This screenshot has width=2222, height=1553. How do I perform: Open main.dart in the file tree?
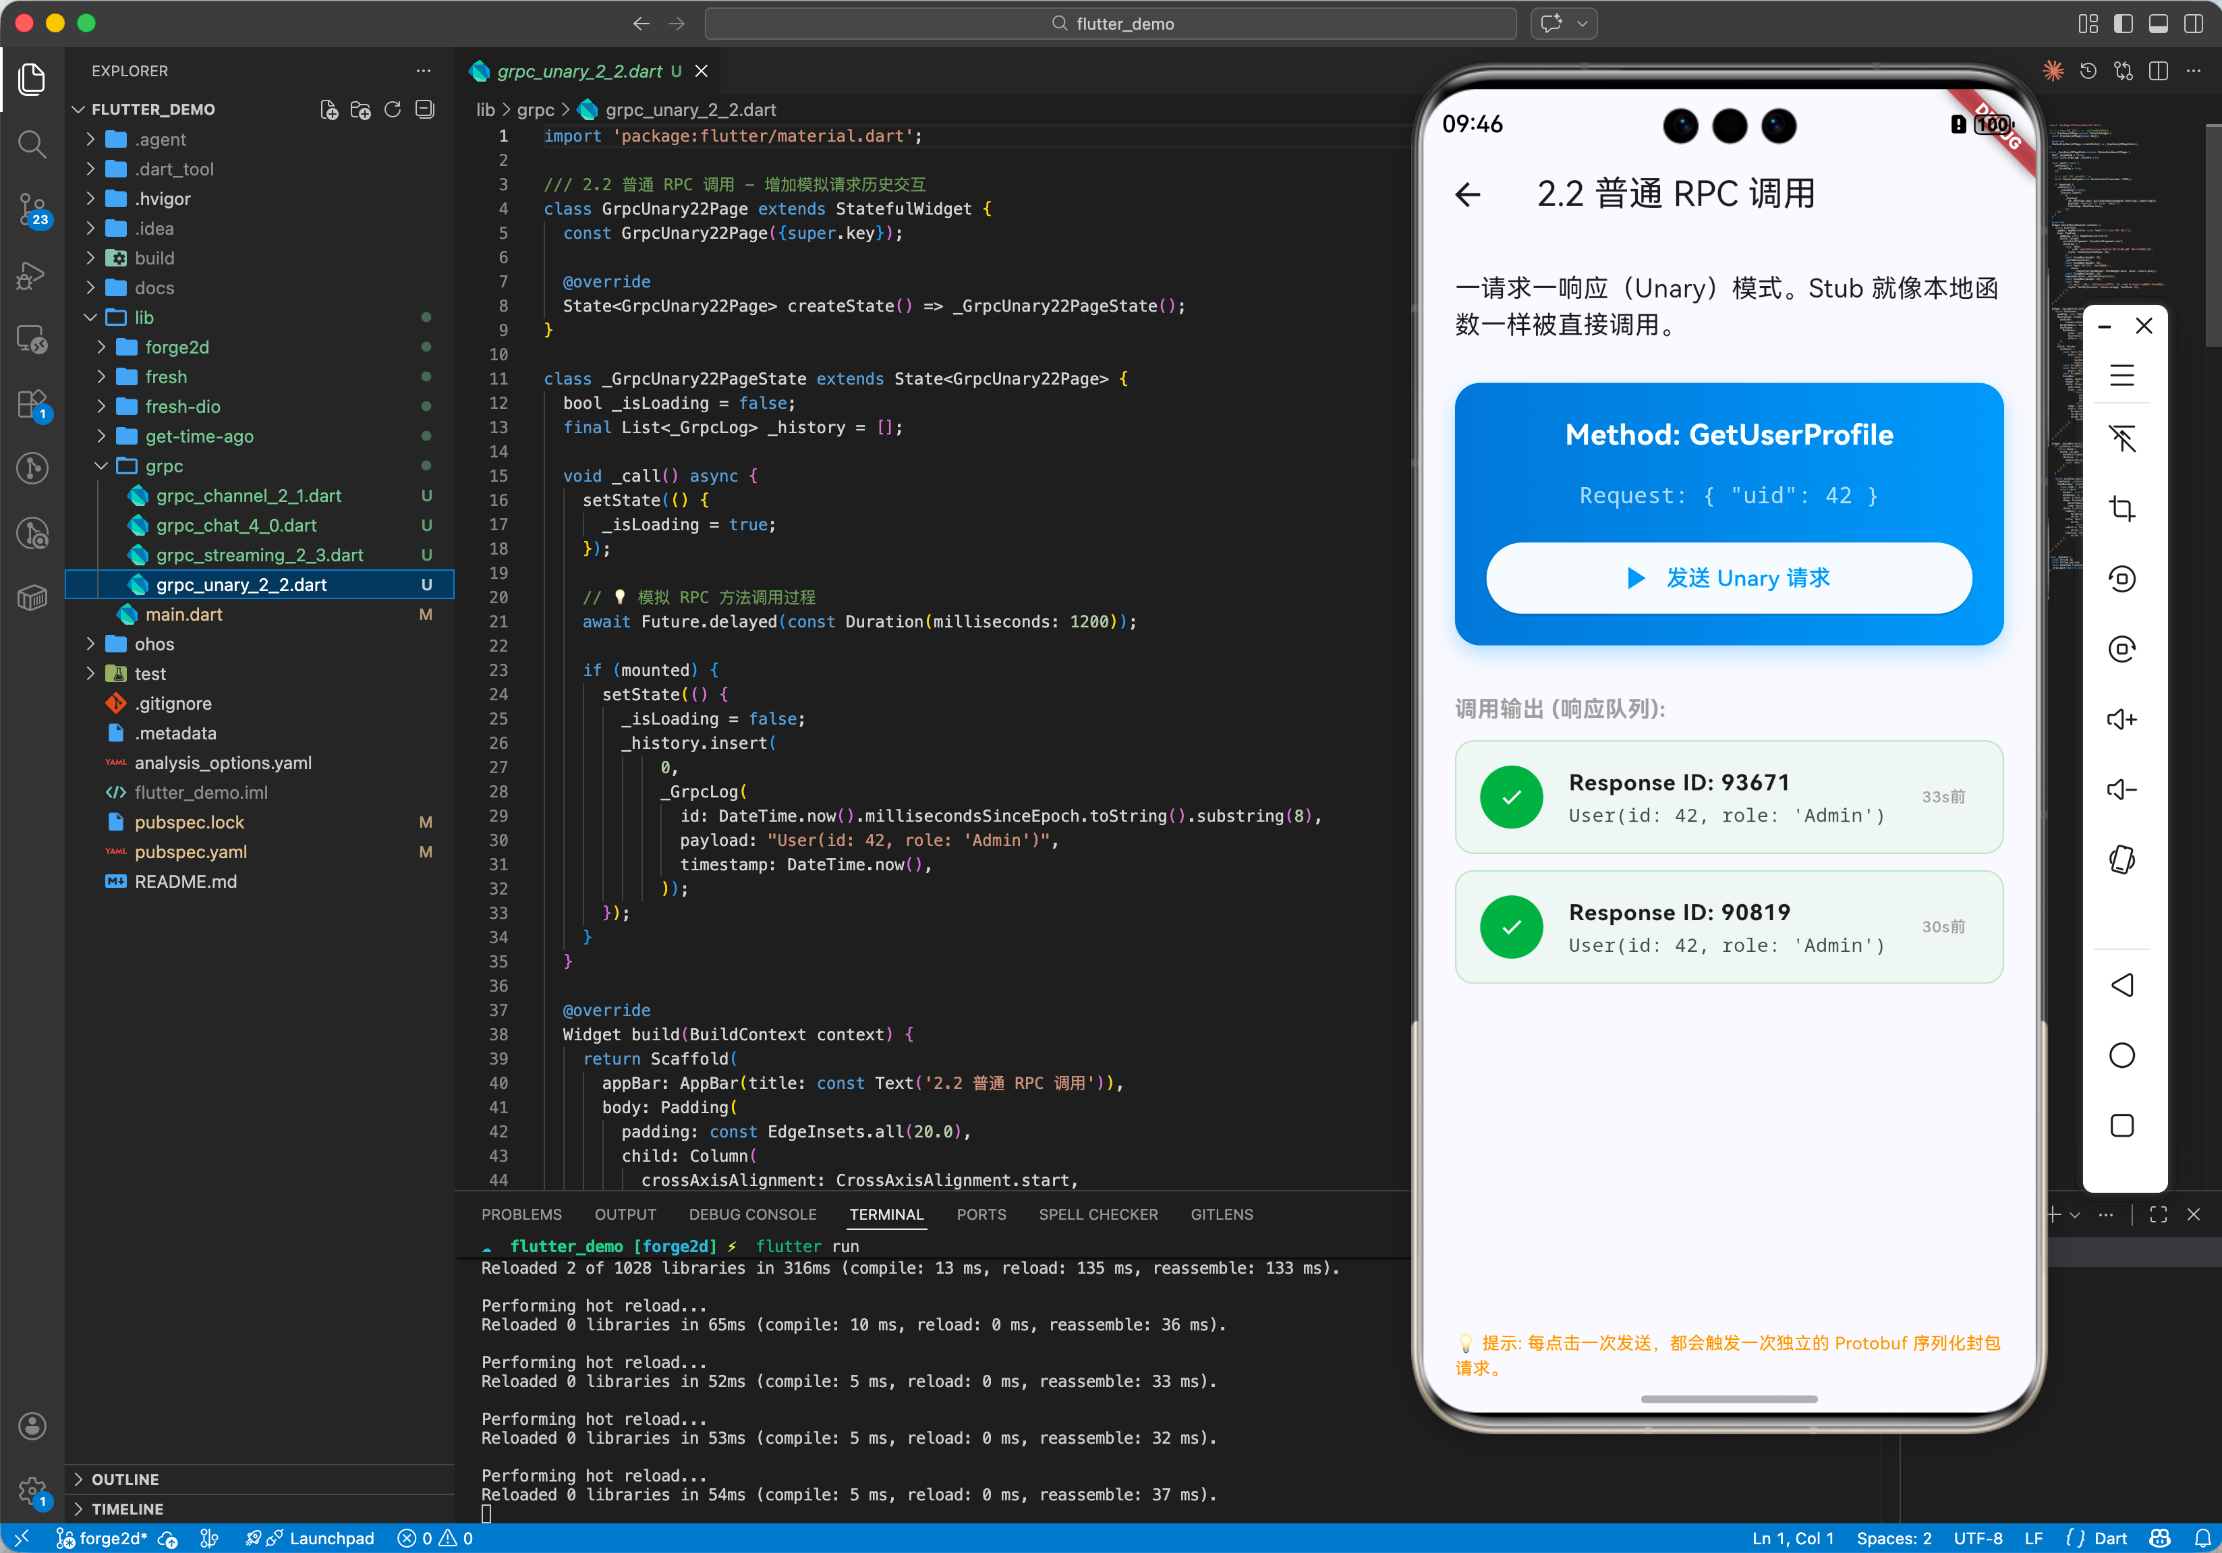(x=183, y=615)
